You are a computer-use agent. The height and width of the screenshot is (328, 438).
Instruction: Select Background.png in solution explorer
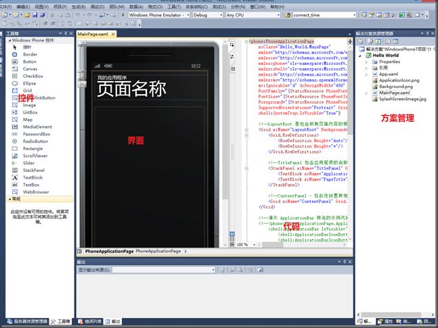396,87
